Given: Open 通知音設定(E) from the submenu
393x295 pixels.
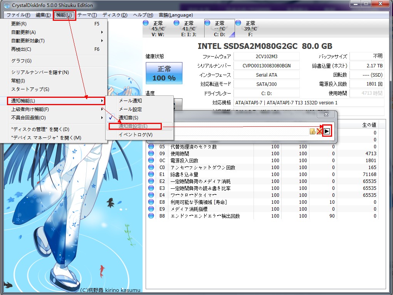Looking at the screenshot, I should pyautogui.click(x=139, y=126).
